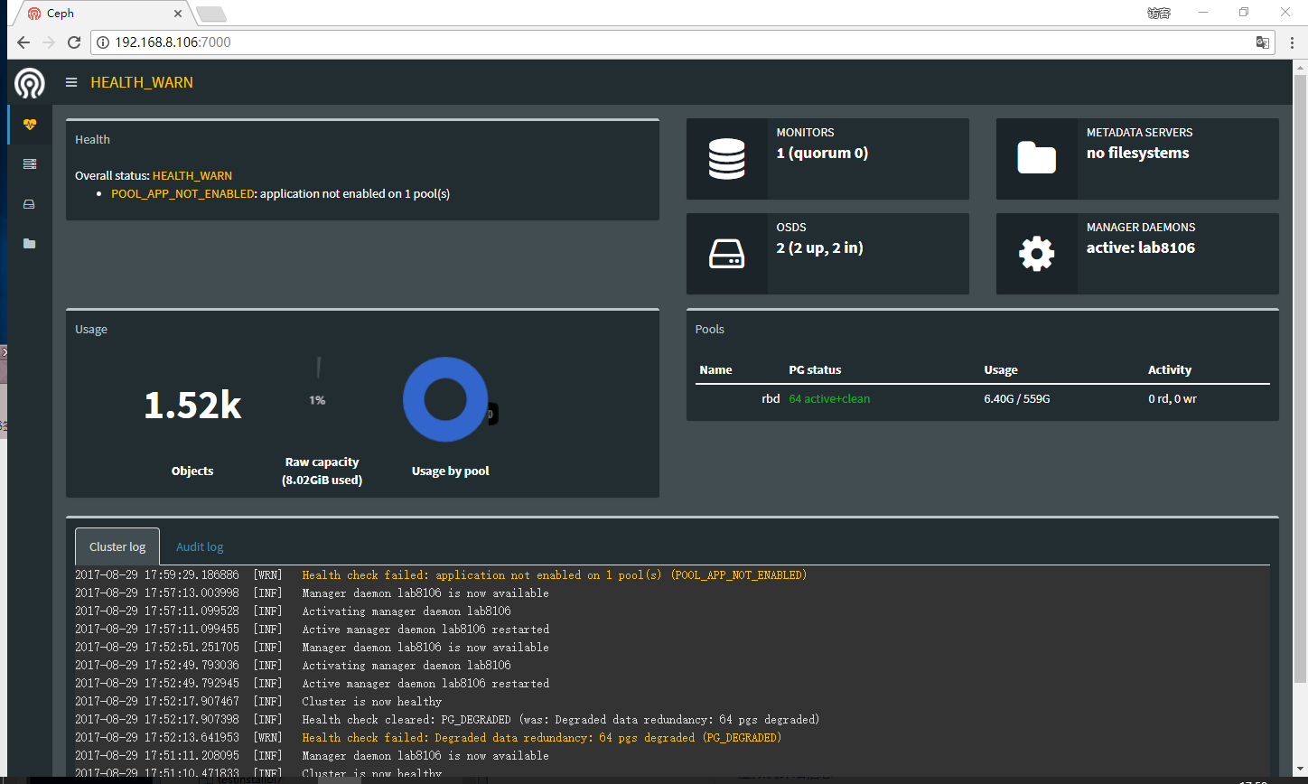Image resolution: width=1308 pixels, height=784 pixels.
Task: Open the filesystem folder sidebar icon
Action: [30, 244]
